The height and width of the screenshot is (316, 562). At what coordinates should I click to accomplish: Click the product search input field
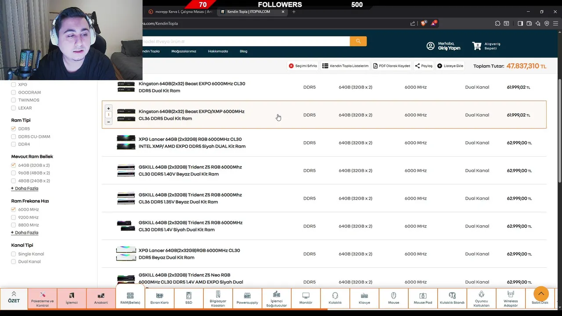[246, 41]
